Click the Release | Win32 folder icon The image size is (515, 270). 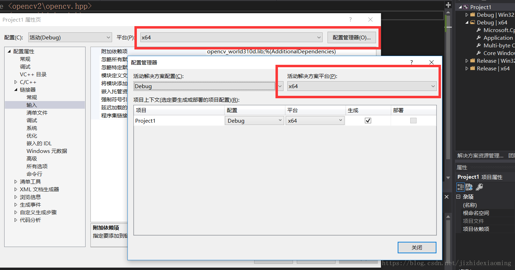pos(472,61)
